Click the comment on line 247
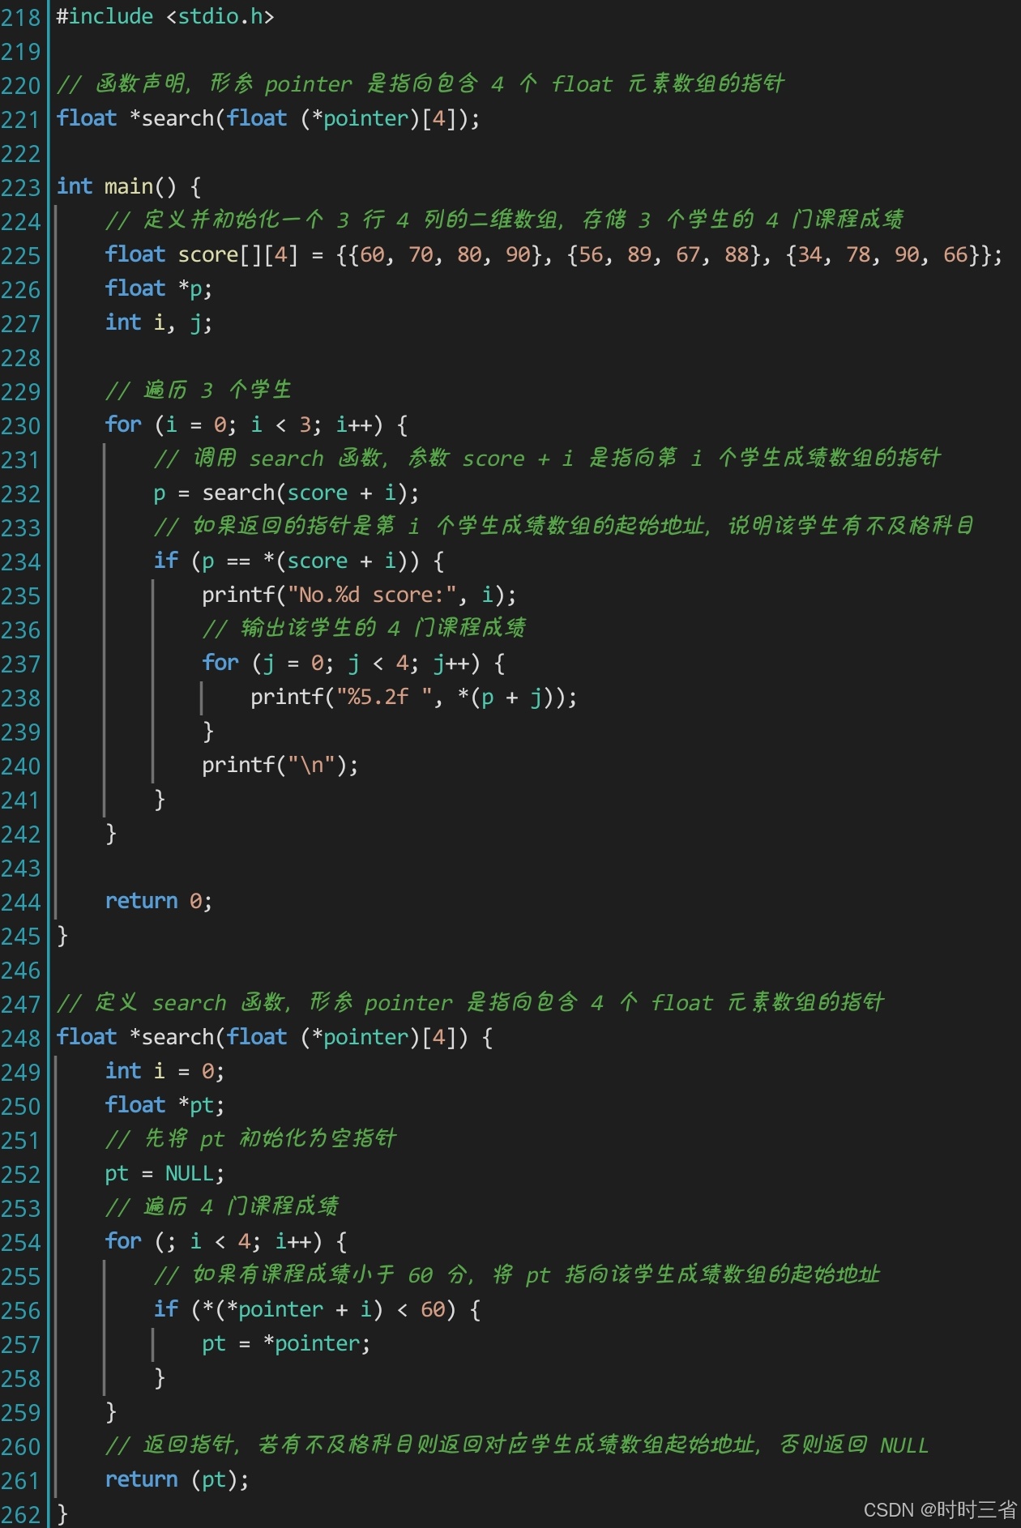The width and height of the screenshot is (1021, 1528). 471,1003
